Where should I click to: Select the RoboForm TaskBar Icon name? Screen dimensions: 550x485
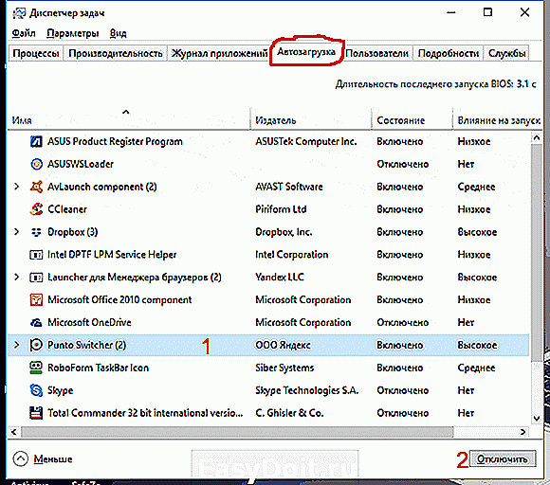pos(98,368)
